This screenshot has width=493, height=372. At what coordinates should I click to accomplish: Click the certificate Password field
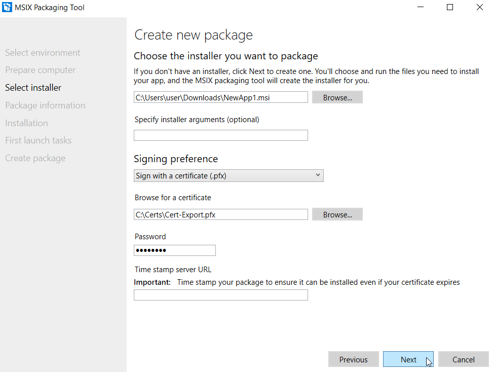(175, 250)
